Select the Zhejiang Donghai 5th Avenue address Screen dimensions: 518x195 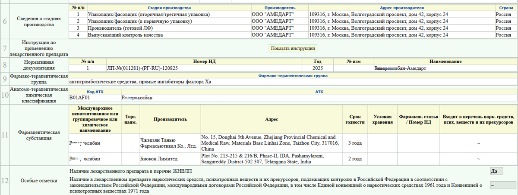[271, 143]
